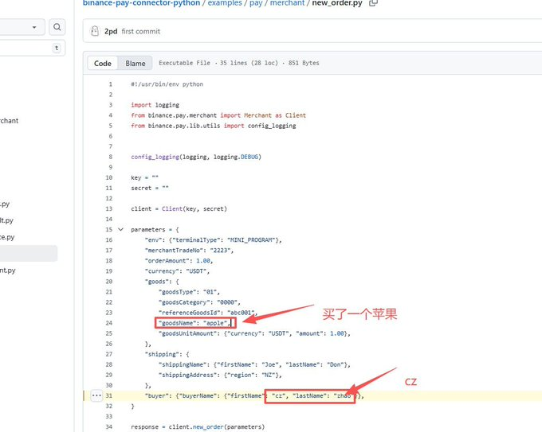
Task: Open the file search magnifier icon
Action: pos(57,27)
